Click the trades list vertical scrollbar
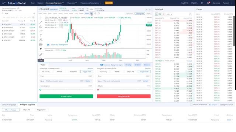 234,31
